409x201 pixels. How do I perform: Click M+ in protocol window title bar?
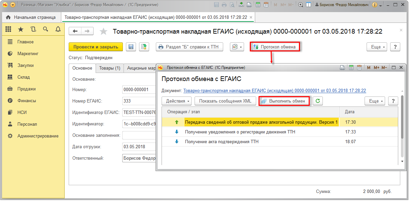point(376,68)
